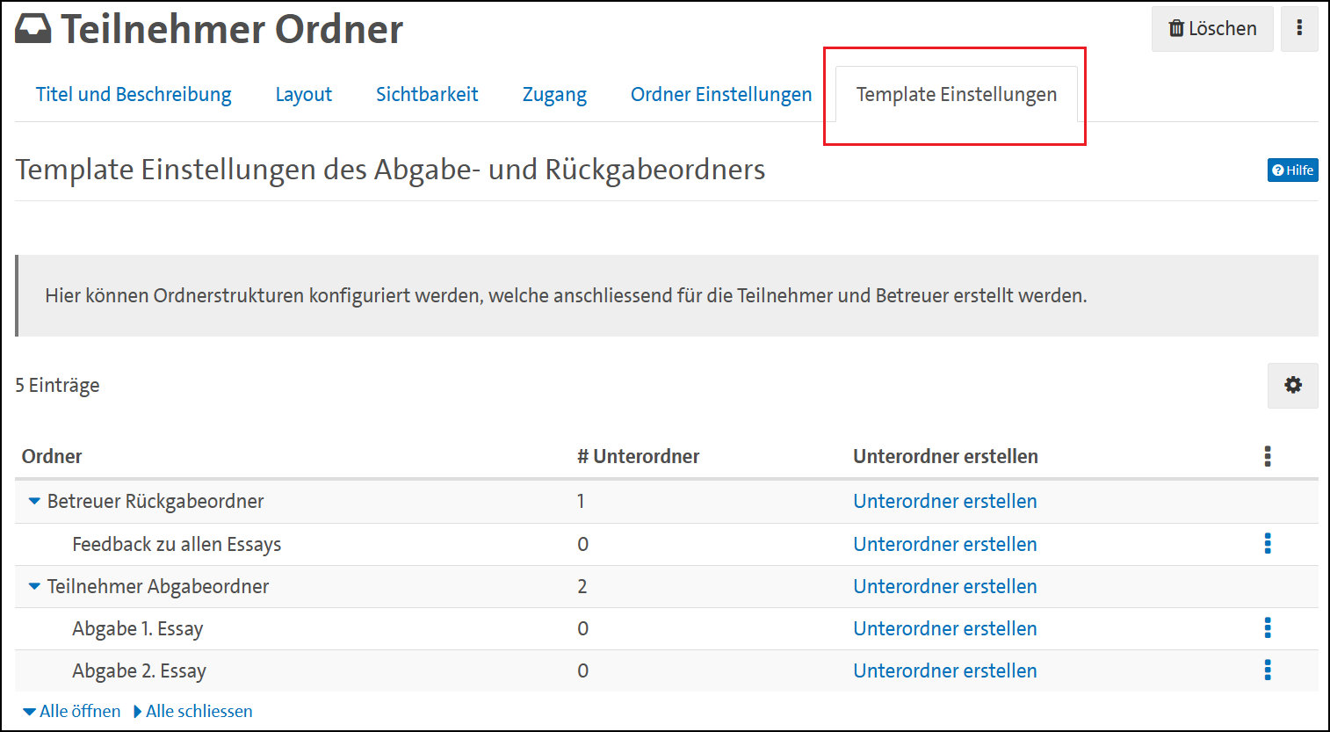This screenshot has width=1330, height=732.
Task: Expand all folders with Alle öffnen
Action: click(72, 711)
